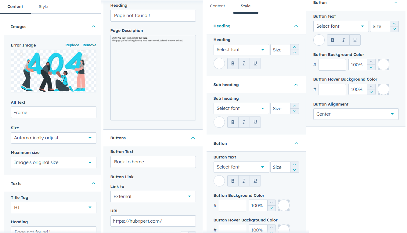Toggle underline for Heading style
The width and height of the screenshot is (407, 233).
tap(255, 64)
